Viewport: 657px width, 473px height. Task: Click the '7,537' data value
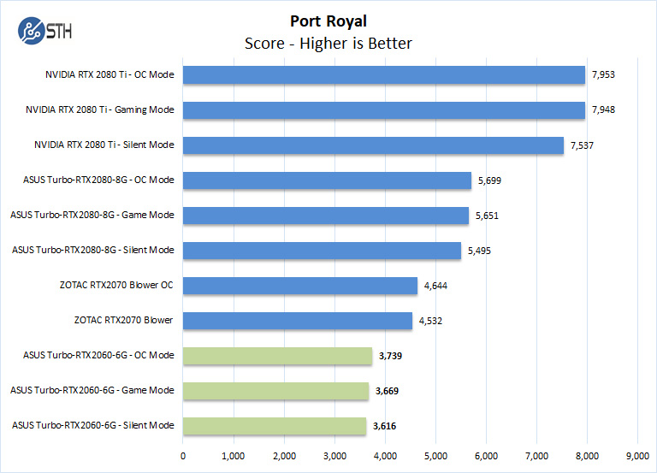[582, 145]
